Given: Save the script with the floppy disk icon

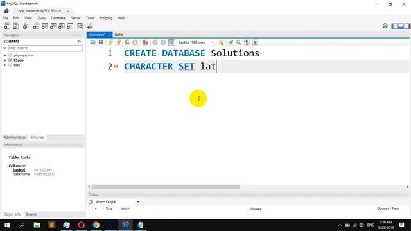Looking at the screenshot, I should tap(101, 42).
